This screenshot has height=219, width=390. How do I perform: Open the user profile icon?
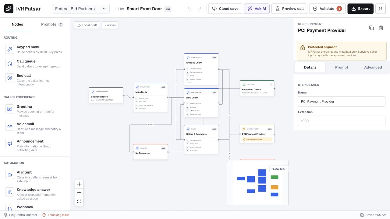click(381, 9)
